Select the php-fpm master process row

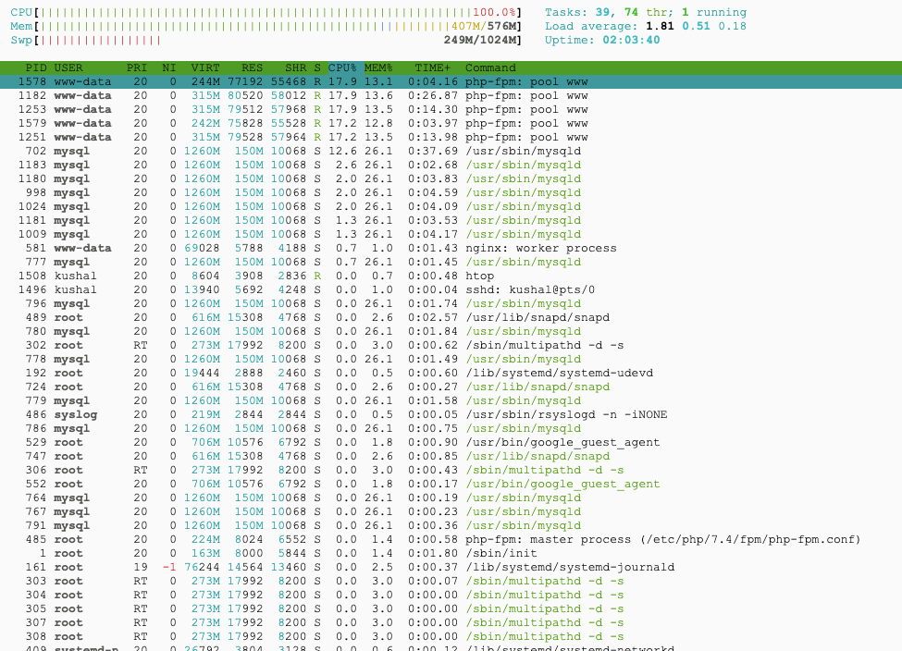pyautogui.click(x=451, y=539)
